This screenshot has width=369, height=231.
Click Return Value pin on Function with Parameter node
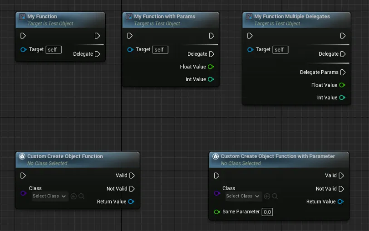coord(340,202)
